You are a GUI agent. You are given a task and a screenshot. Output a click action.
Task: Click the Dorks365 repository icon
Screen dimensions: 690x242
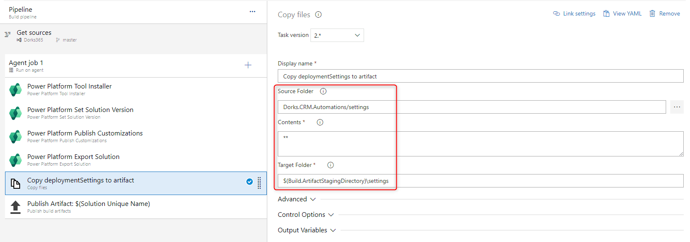(x=19, y=40)
